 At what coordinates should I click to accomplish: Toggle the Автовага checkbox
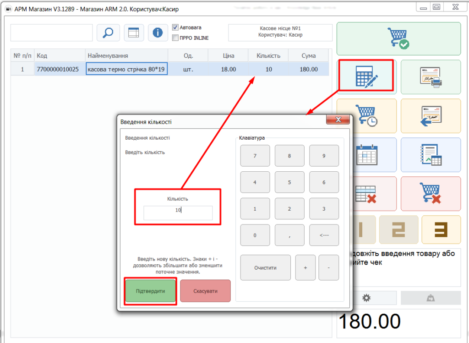pos(175,27)
